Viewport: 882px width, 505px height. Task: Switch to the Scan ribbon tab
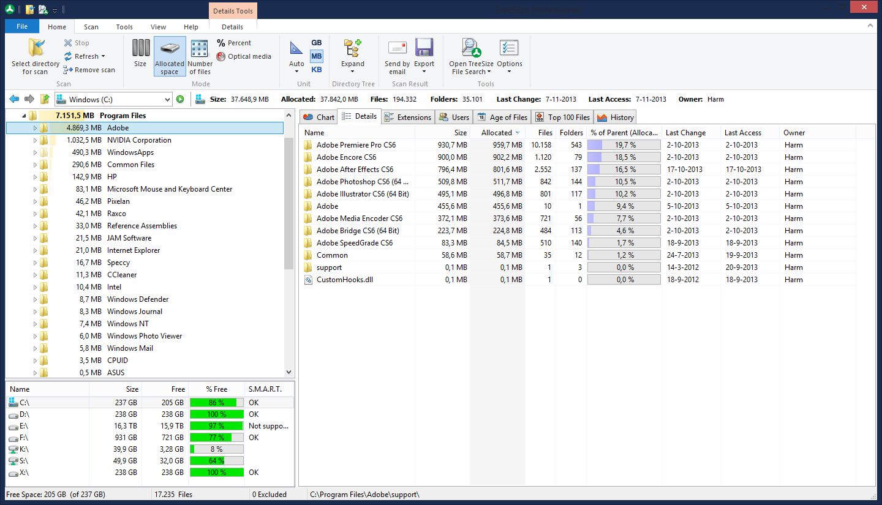pos(91,27)
